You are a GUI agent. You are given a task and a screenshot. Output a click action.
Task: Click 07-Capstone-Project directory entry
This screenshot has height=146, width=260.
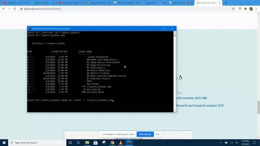coord(98,78)
